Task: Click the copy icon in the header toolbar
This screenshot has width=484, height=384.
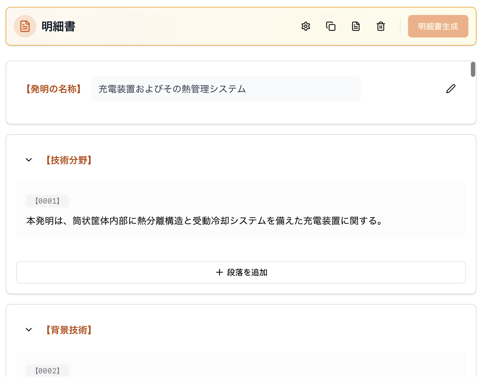Action: 331,26
